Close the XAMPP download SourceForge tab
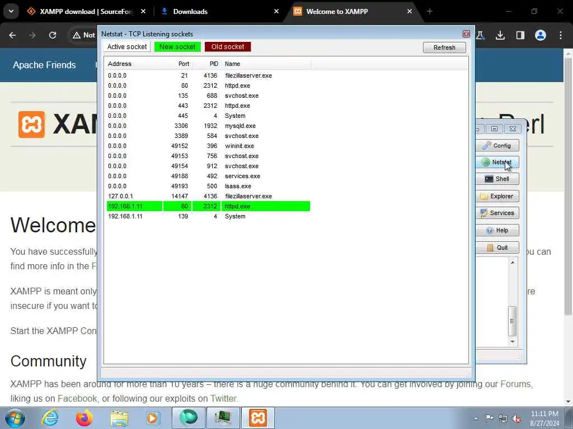 click(143, 12)
